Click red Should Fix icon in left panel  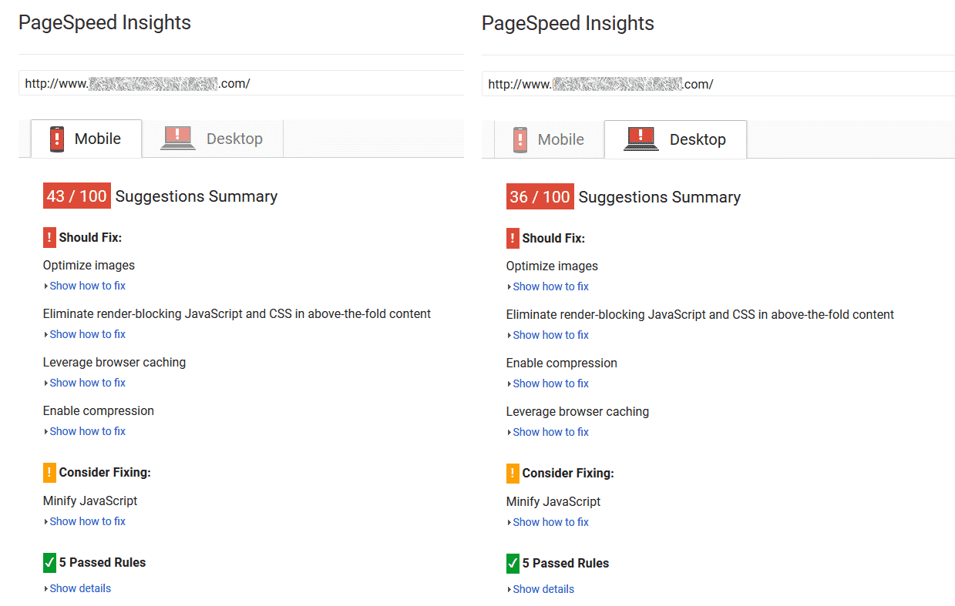(x=49, y=238)
